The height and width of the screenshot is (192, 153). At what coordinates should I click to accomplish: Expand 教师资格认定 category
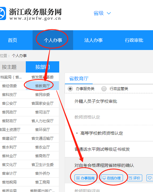click(87, 117)
